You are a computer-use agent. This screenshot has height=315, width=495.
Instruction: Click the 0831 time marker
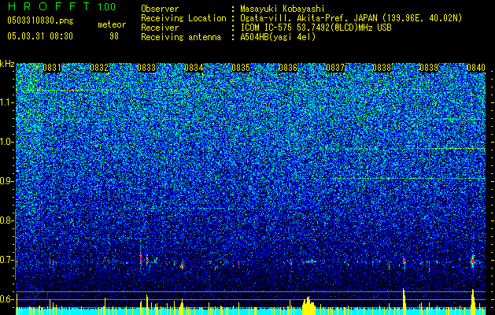coord(52,68)
